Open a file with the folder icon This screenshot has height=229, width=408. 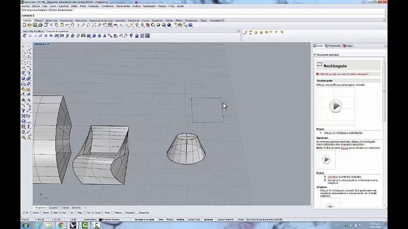tap(29, 25)
